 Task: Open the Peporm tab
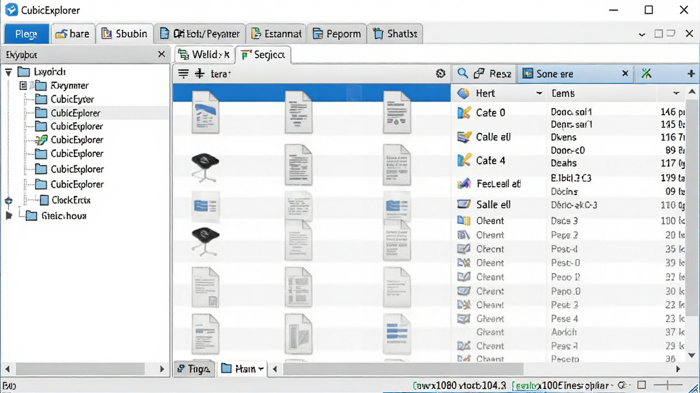[336, 34]
